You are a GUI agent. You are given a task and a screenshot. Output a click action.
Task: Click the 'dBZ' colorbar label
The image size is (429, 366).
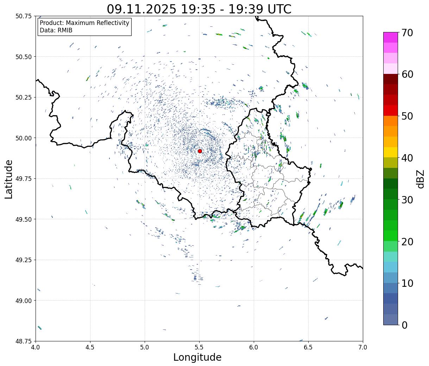point(420,178)
